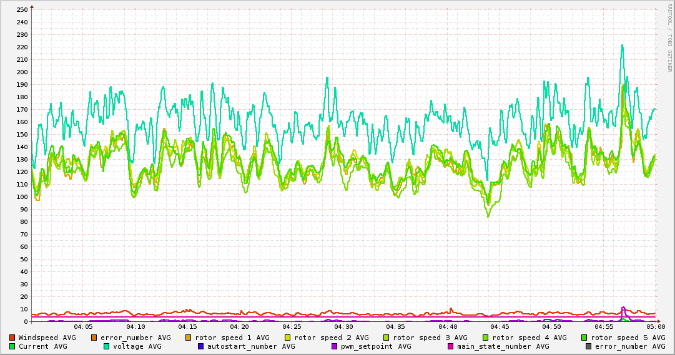Click the 04:50 time axis label

click(552, 327)
